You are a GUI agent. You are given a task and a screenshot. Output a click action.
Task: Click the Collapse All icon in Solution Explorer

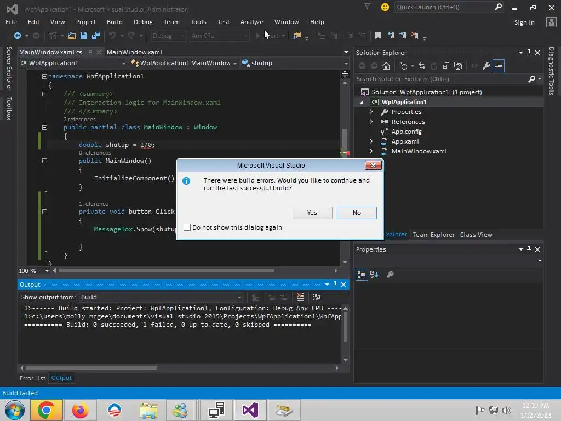tap(446, 66)
